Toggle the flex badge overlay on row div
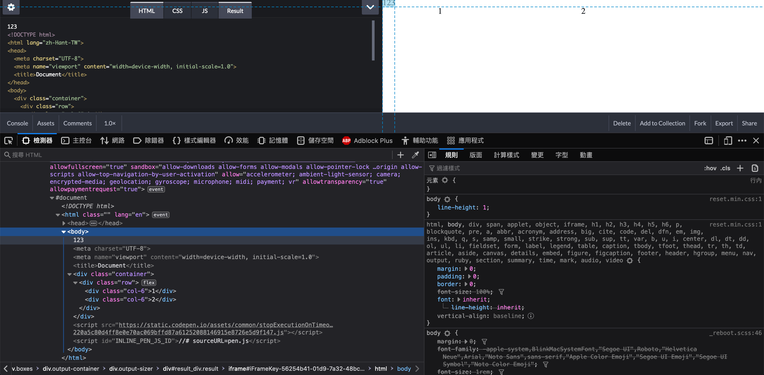Viewport: 764px width, 375px height. [x=149, y=282]
